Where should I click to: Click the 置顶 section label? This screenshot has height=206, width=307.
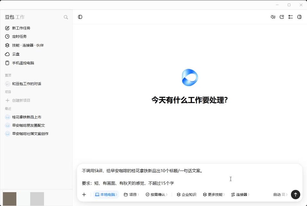coord(8,75)
